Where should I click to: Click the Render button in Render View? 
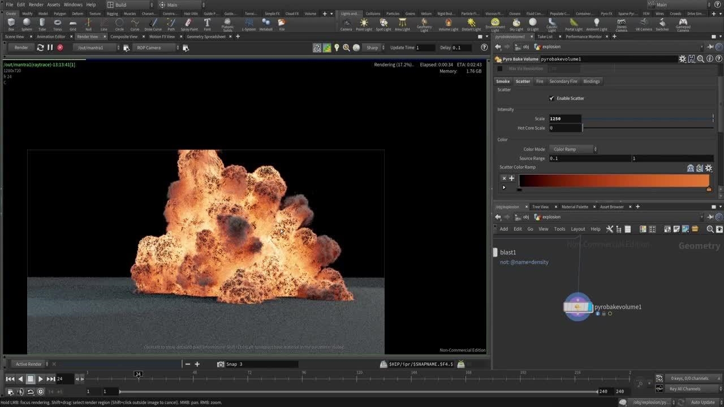(x=21, y=47)
